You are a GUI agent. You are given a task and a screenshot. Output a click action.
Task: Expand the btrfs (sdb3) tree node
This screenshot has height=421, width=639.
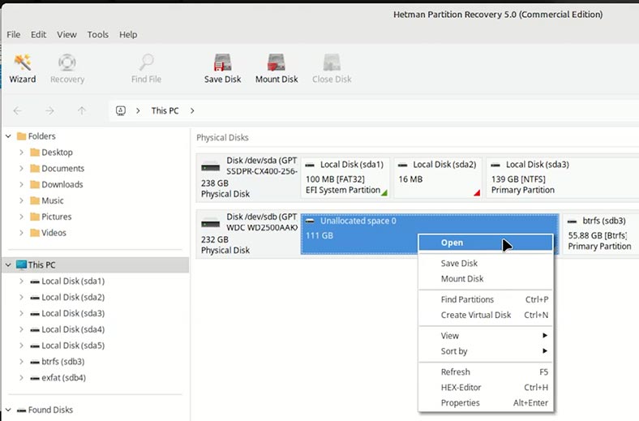tap(21, 362)
